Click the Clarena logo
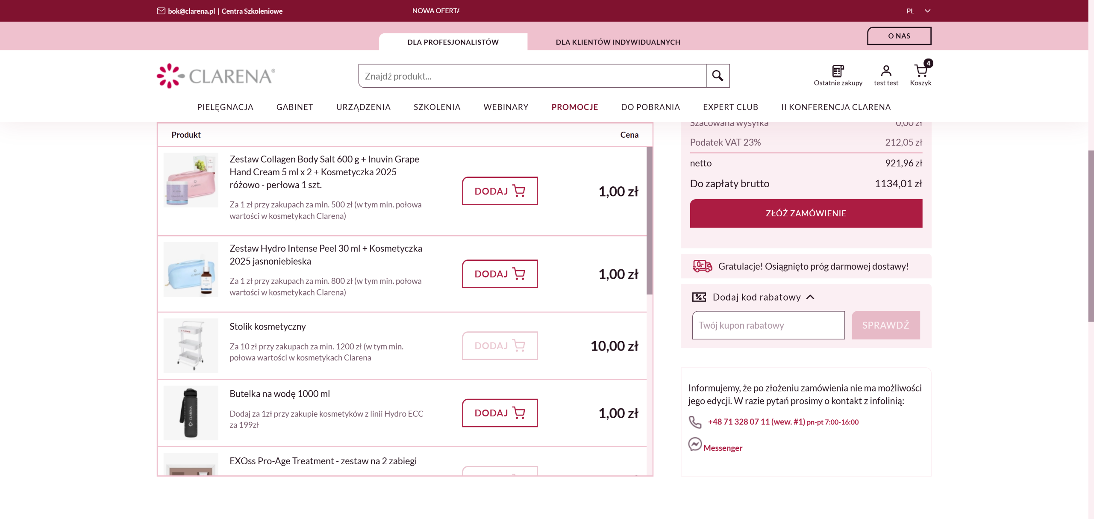 216,76
